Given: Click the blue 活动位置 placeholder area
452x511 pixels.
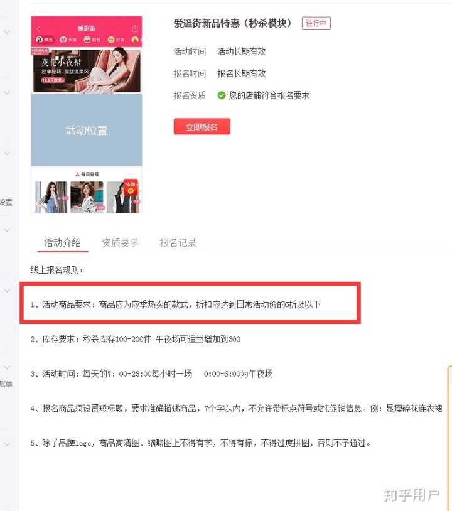Looking at the screenshot, I should tap(87, 130).
